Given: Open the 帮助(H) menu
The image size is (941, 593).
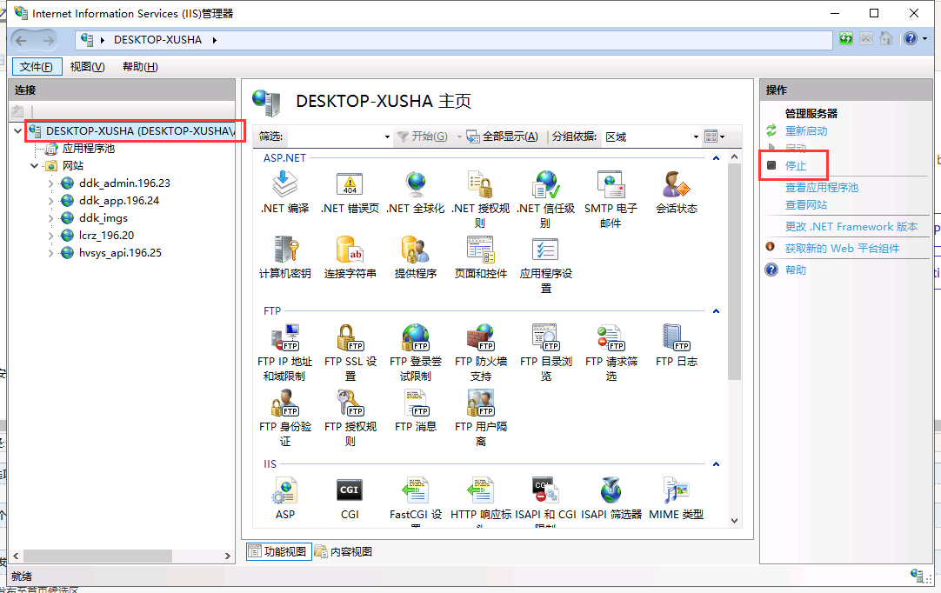Looking at the screenshot, I should [140, 67].
